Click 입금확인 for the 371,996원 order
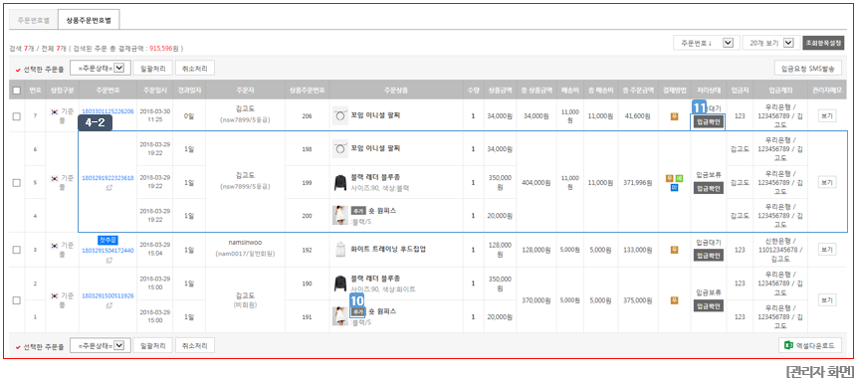This screenshot has height=382, width=856. coord(709,188)
